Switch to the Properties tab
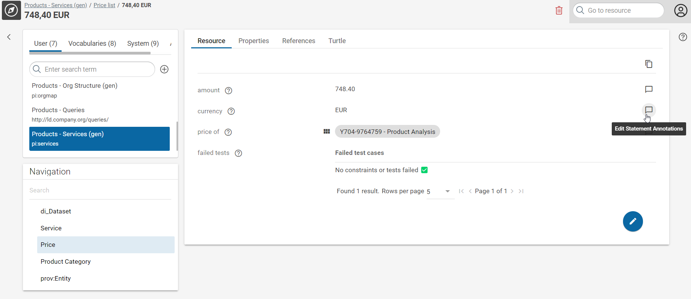The width and height of the screenshot is (691, 299). (253, 41)
